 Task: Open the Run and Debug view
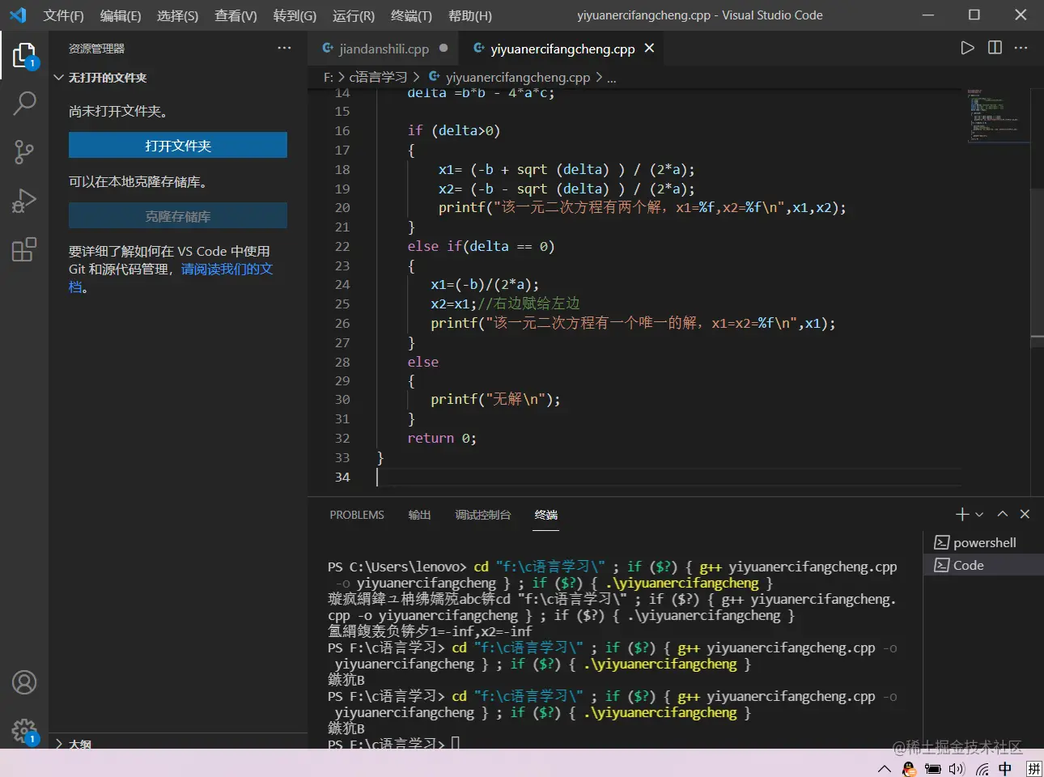(x=24, y=200)
